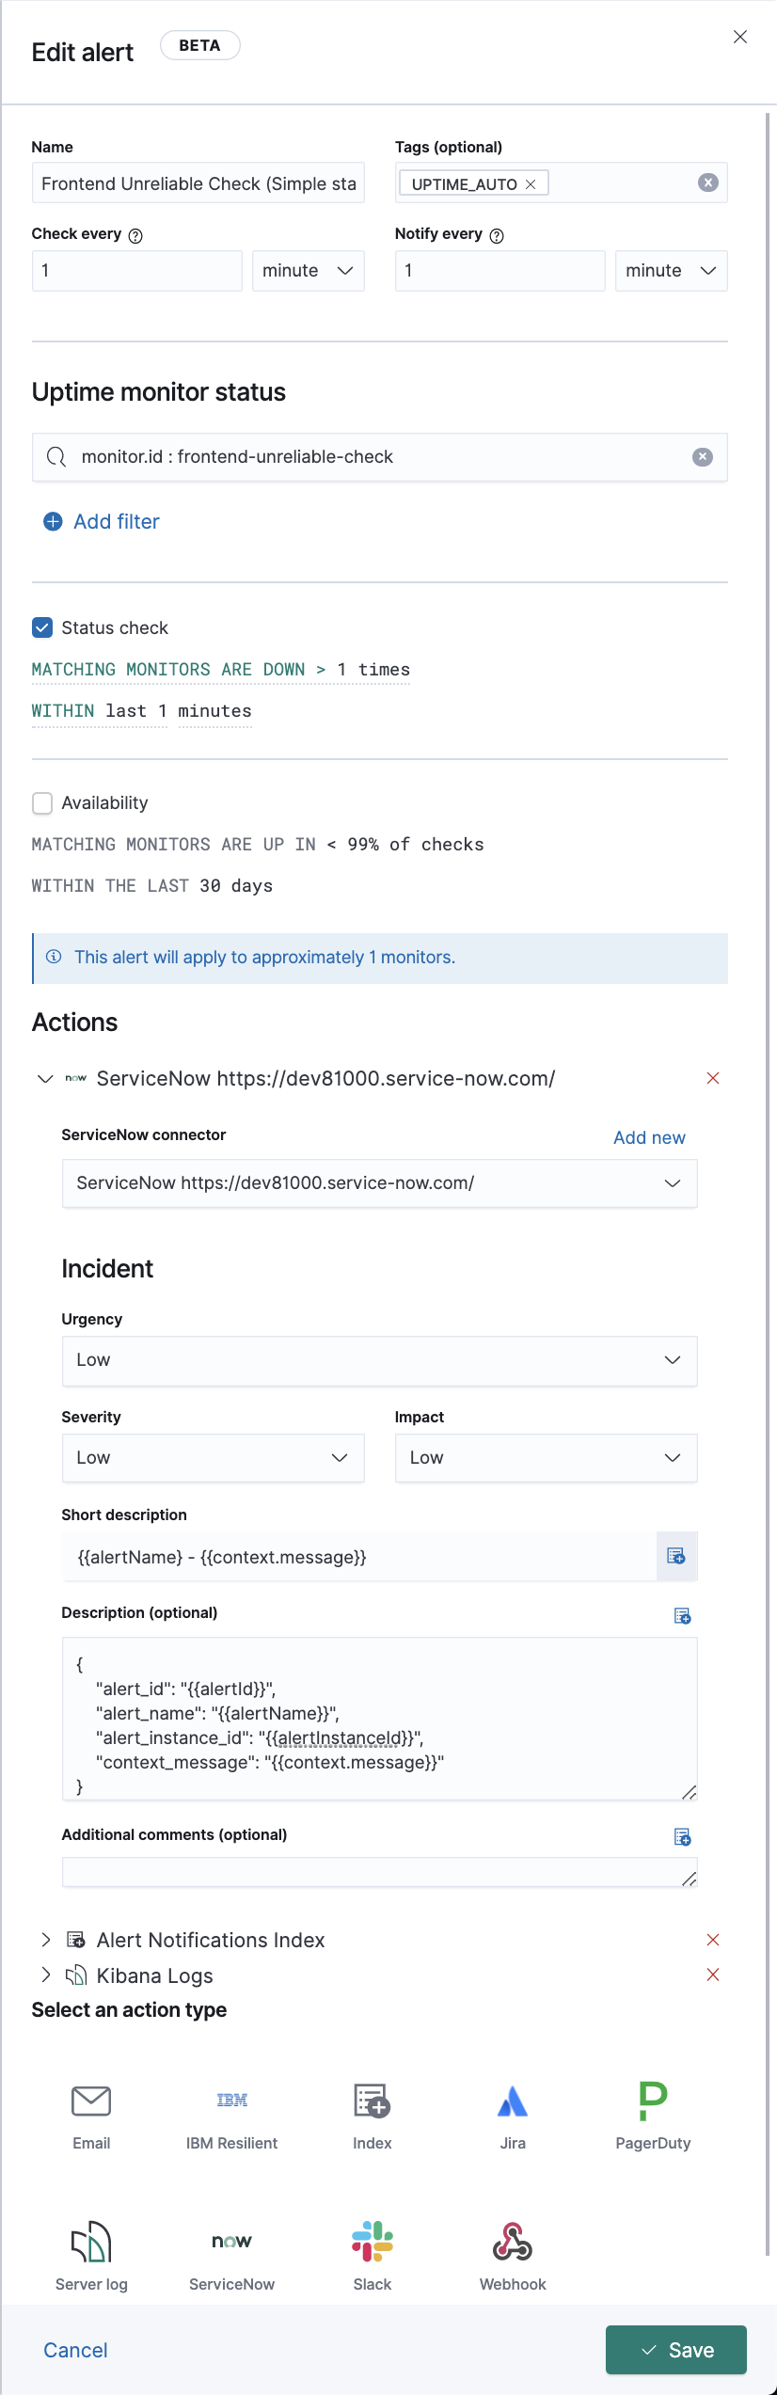Click the Add filter link
The image size is (777, 2395).
pos(101,520)
